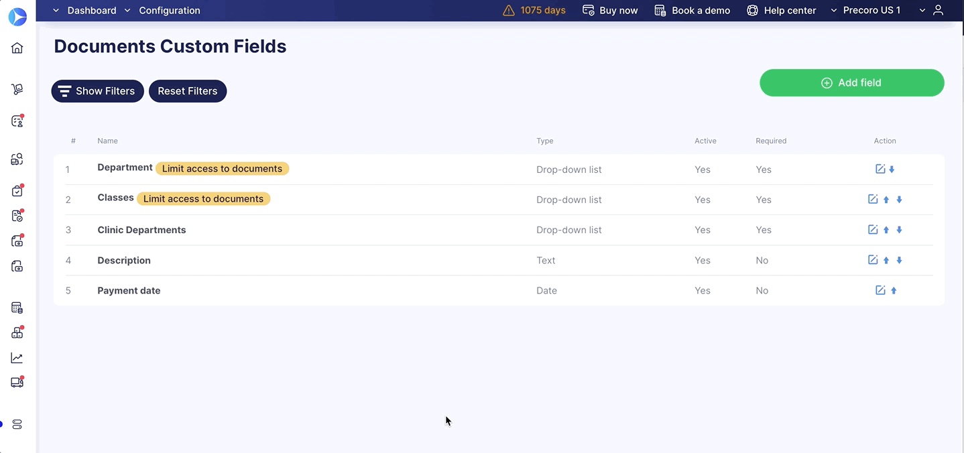Click the Reset Filters button
This screenshot has height=453, width=964.
188,91
